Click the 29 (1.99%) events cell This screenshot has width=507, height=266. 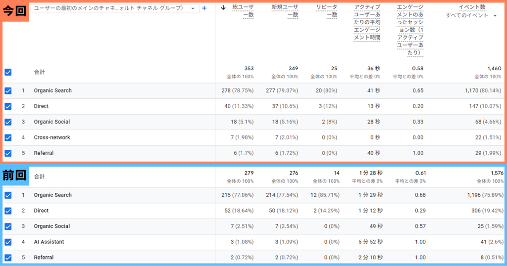[x=488, y=153]
